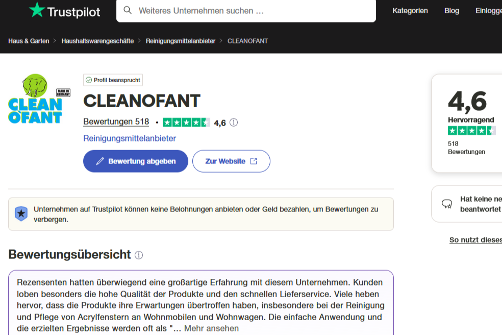The image size is (502, 335).
Task: Follow the Reinigungsmittelanbieter category link
Action: (130, 138)
